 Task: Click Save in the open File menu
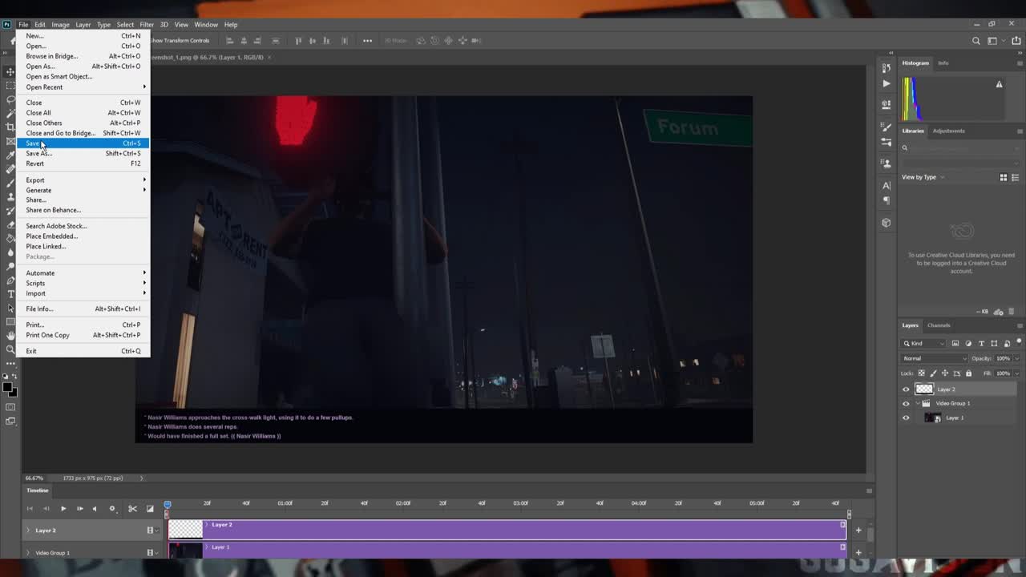click(x=33, y=143)
